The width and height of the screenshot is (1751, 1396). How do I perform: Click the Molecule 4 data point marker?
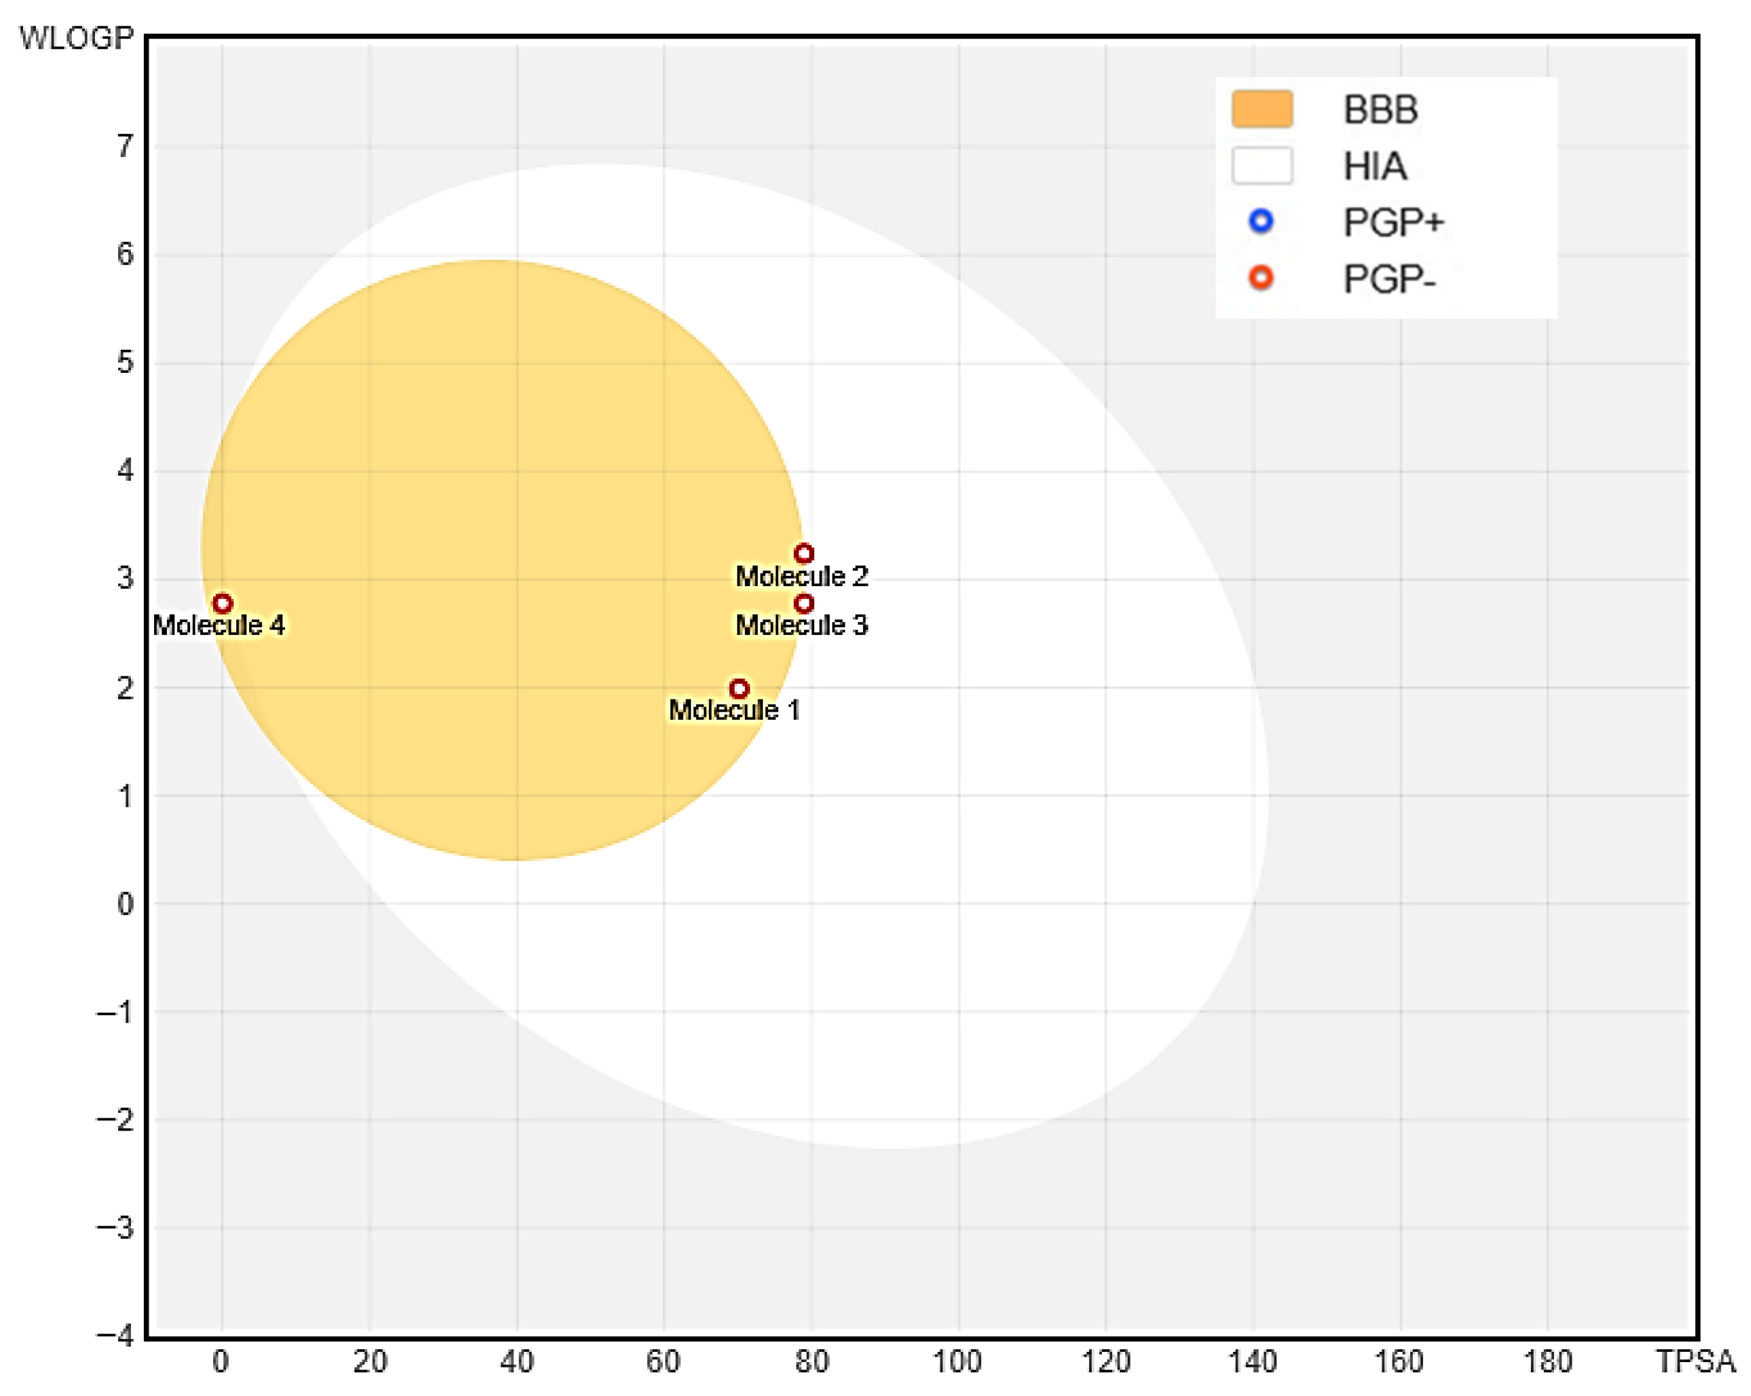[223, 604]
